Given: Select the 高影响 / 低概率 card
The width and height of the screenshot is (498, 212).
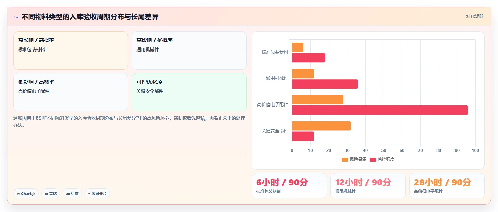Looking at the screenshot, I should (x=189, y=51).
